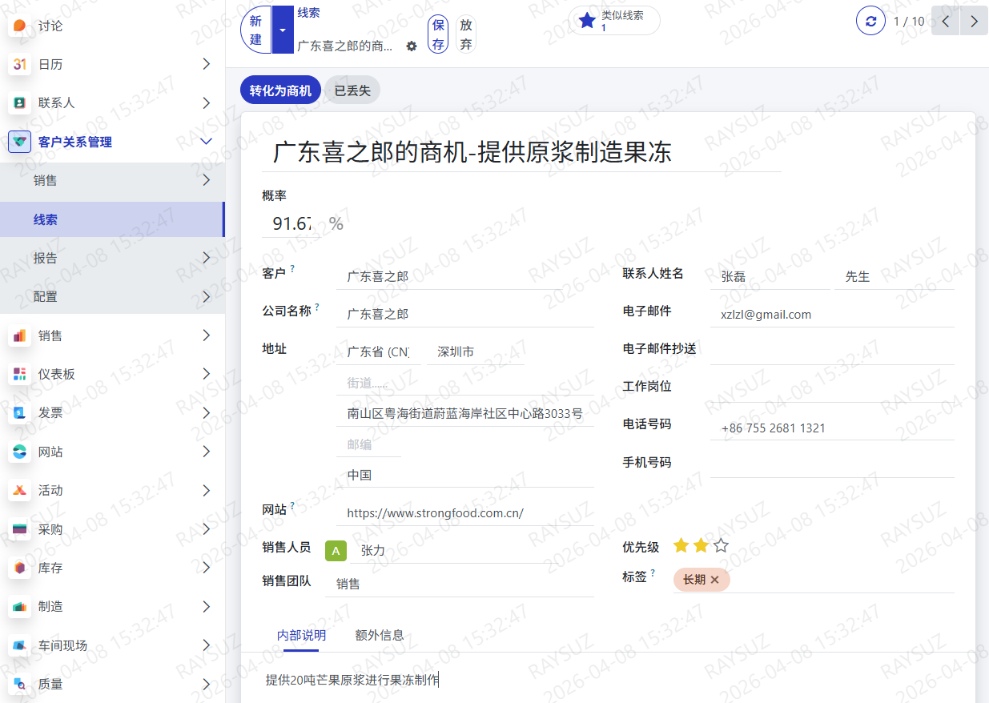Click the refresh icon near 1 / 10
The height and width of the screenshot is (703, 989).
(x=871, y=21)
